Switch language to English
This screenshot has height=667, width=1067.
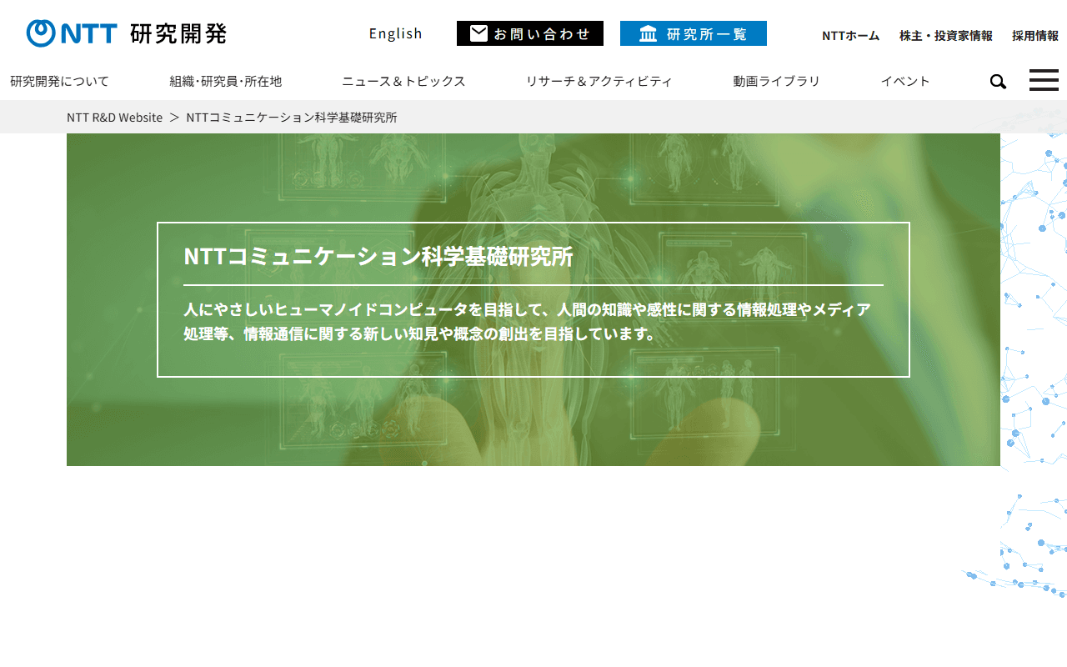(396, 33)
